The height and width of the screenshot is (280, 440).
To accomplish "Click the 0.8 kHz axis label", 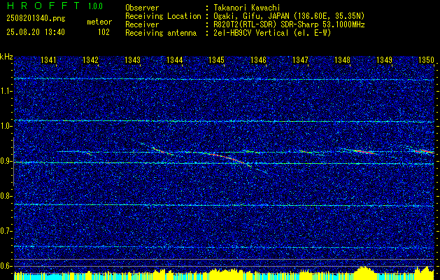I will 6,196.
